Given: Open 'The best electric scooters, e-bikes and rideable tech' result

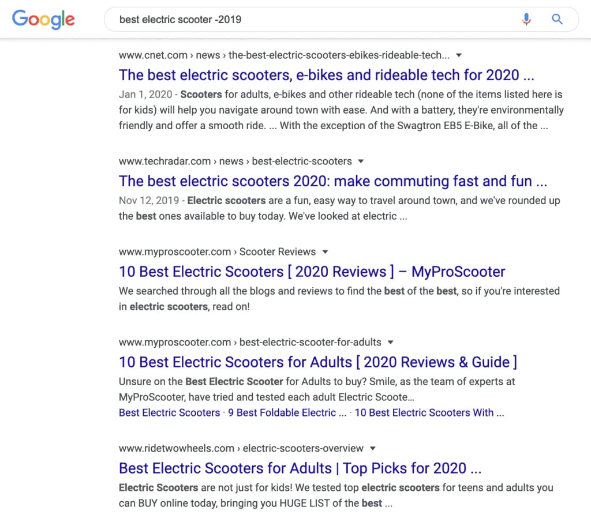Looking at the screenshot, I should point(327,75).
